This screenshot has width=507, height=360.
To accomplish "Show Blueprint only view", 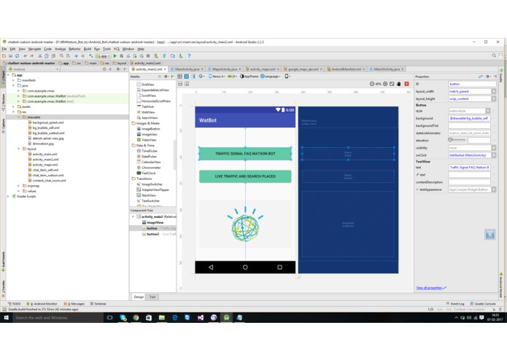I will (187, 77).
